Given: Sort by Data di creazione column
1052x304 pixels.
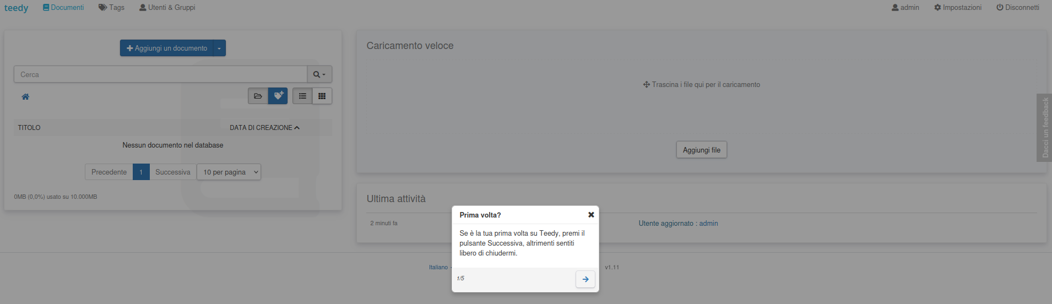Looking at the screenshot, I should [264, 127].
